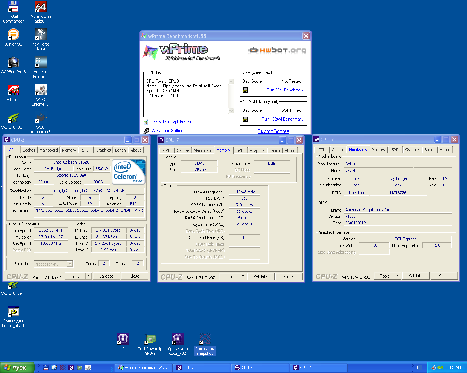Open Heaven Benchmark desktop icon

(x=40, y=67)
